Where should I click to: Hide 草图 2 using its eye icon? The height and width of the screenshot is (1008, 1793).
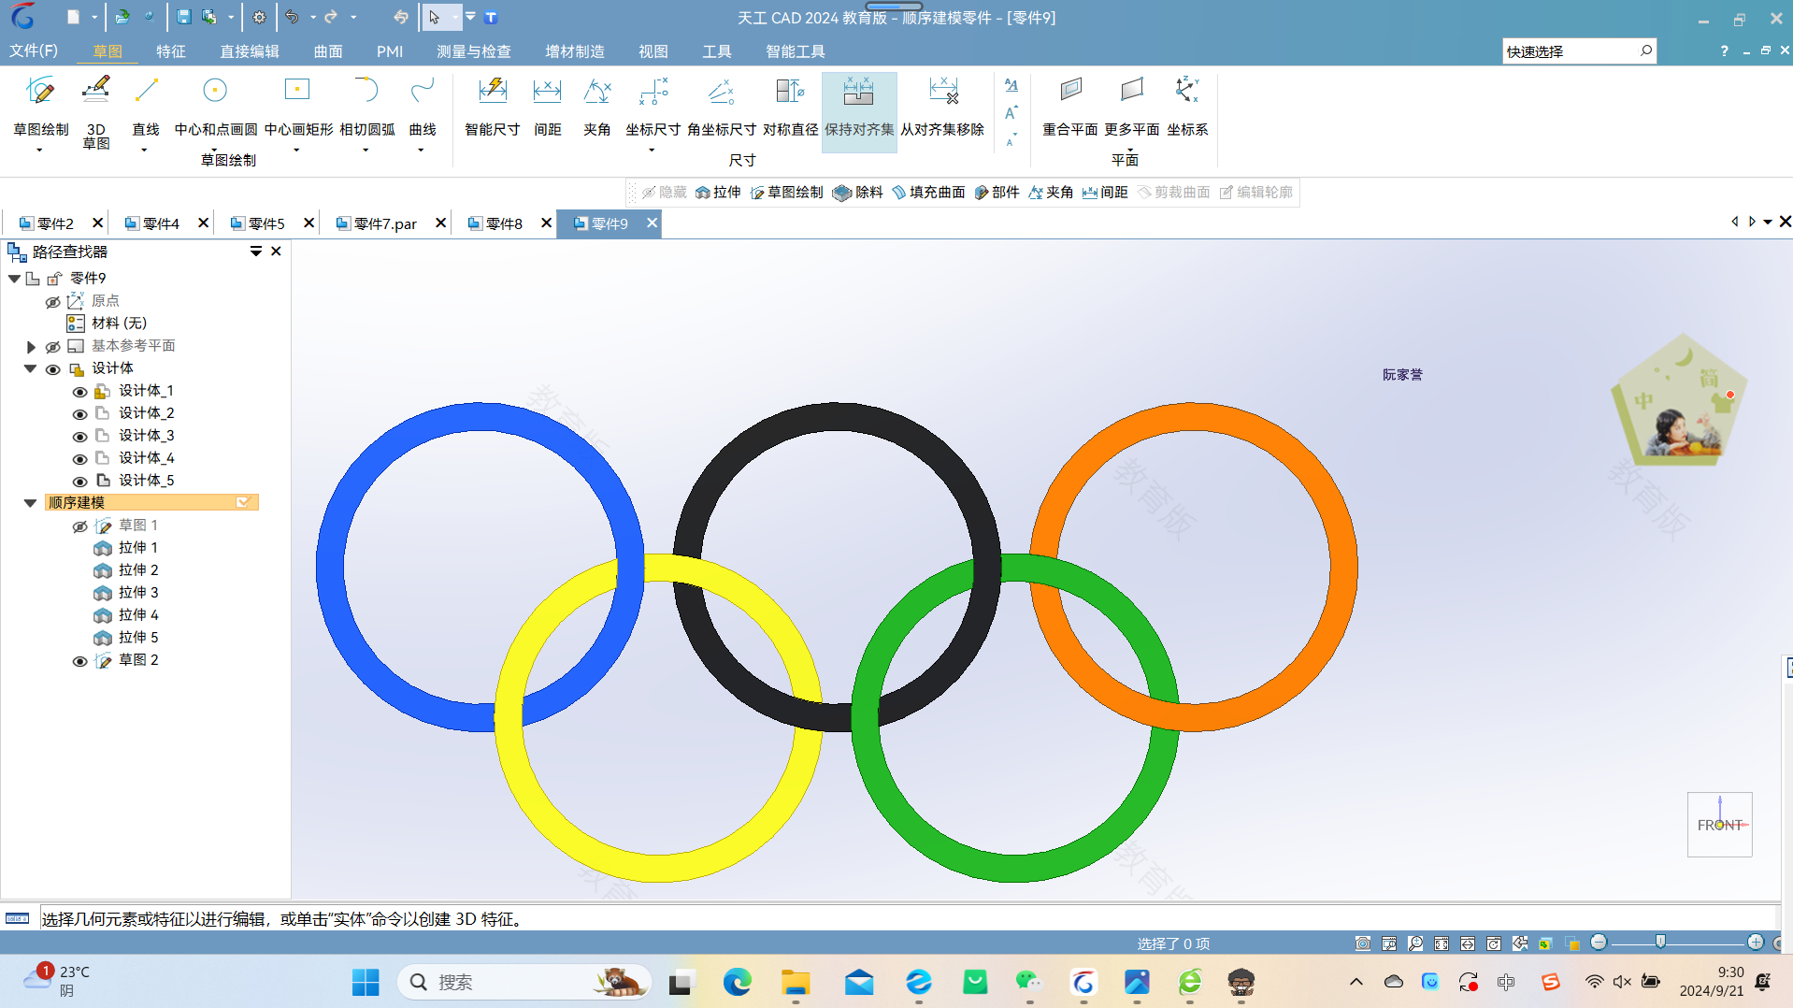coord(80,661)
